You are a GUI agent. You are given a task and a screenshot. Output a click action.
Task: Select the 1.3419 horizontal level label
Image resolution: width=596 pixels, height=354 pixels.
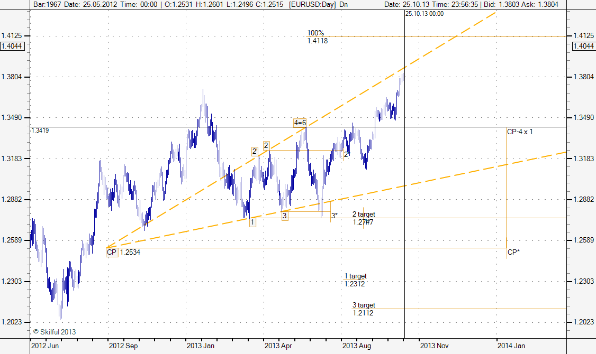pyautogui.click(x=40, y=130)
